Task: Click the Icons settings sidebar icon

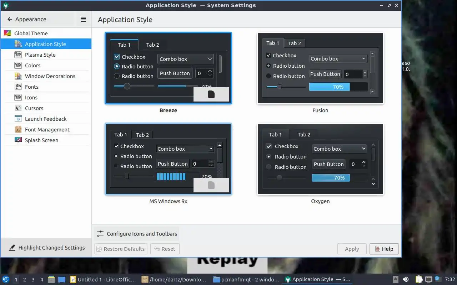Action: (18, 97)
